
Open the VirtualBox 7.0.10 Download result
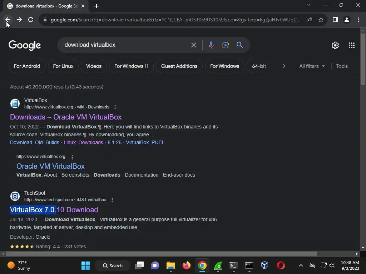(x=54, y=210)
